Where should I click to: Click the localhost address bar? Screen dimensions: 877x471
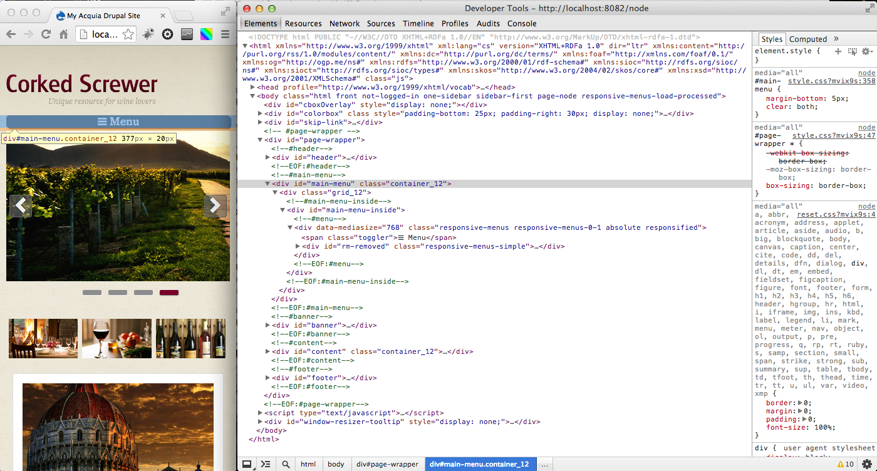[x=105, y=34]
